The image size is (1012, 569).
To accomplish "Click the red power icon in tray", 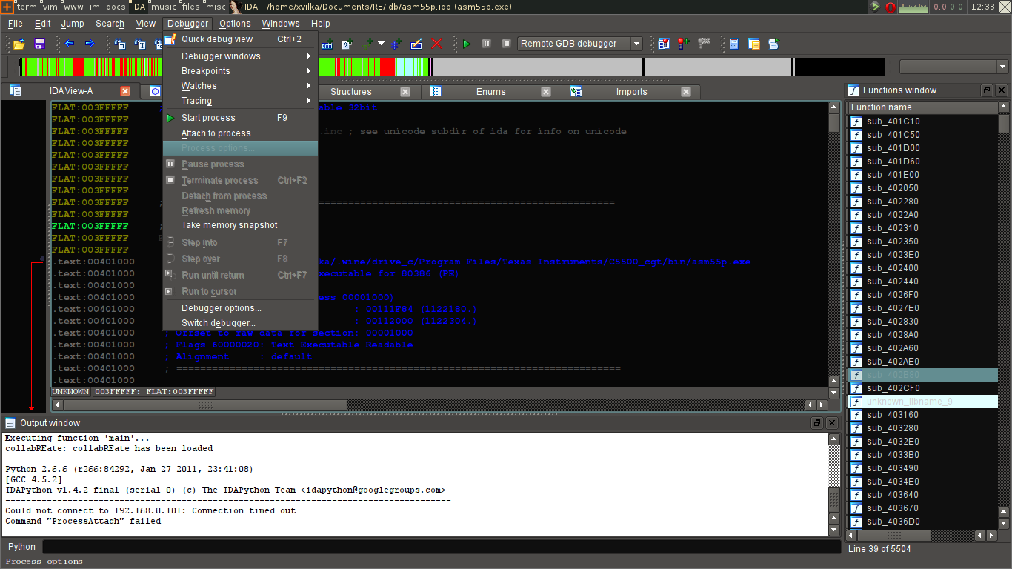I will point(891,7).
